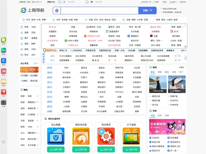Click 深圳[切换] city switch link

click(51, 2)
